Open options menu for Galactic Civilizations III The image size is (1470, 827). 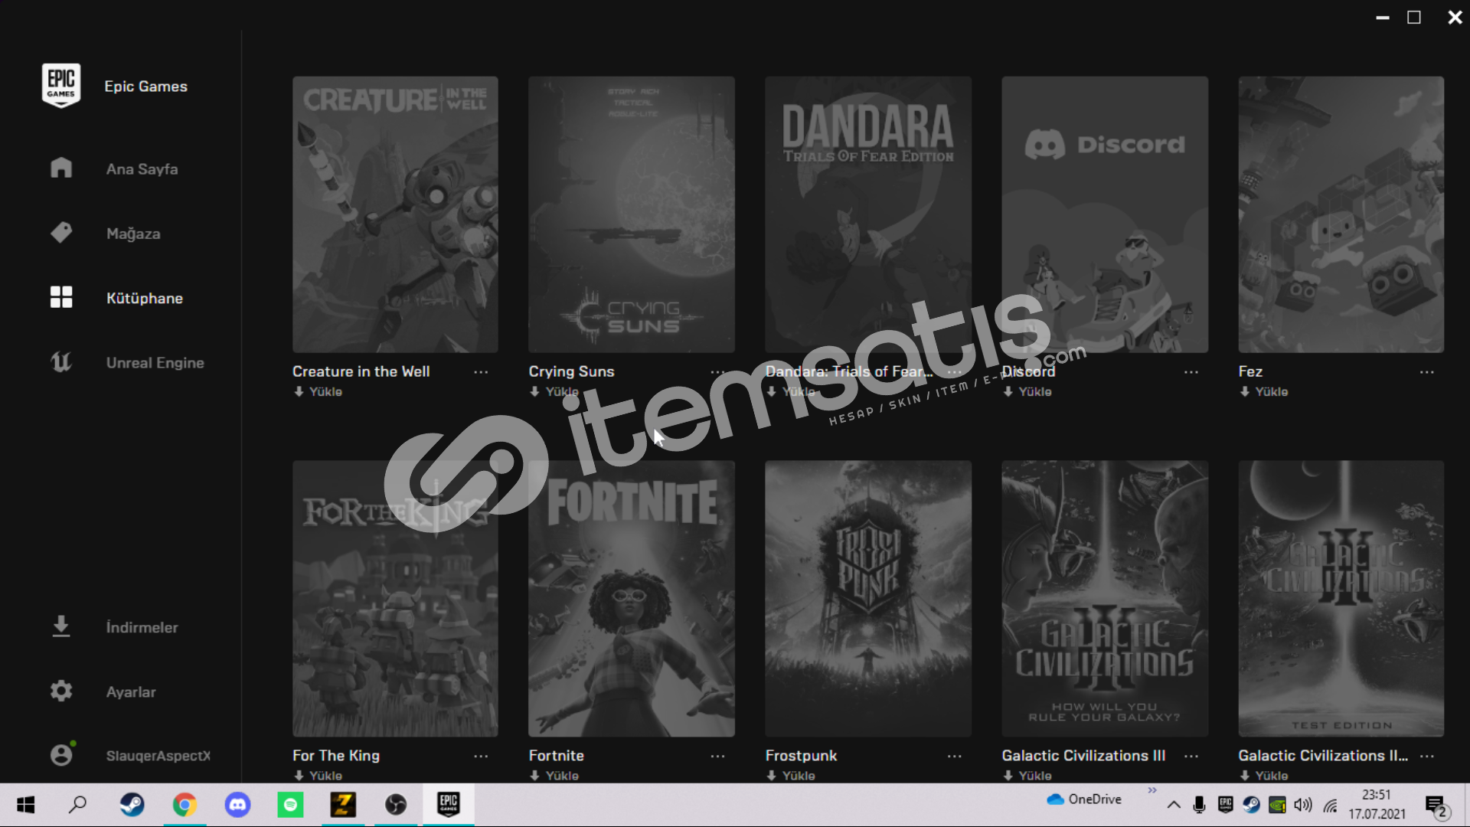(x=1191, y=757)
